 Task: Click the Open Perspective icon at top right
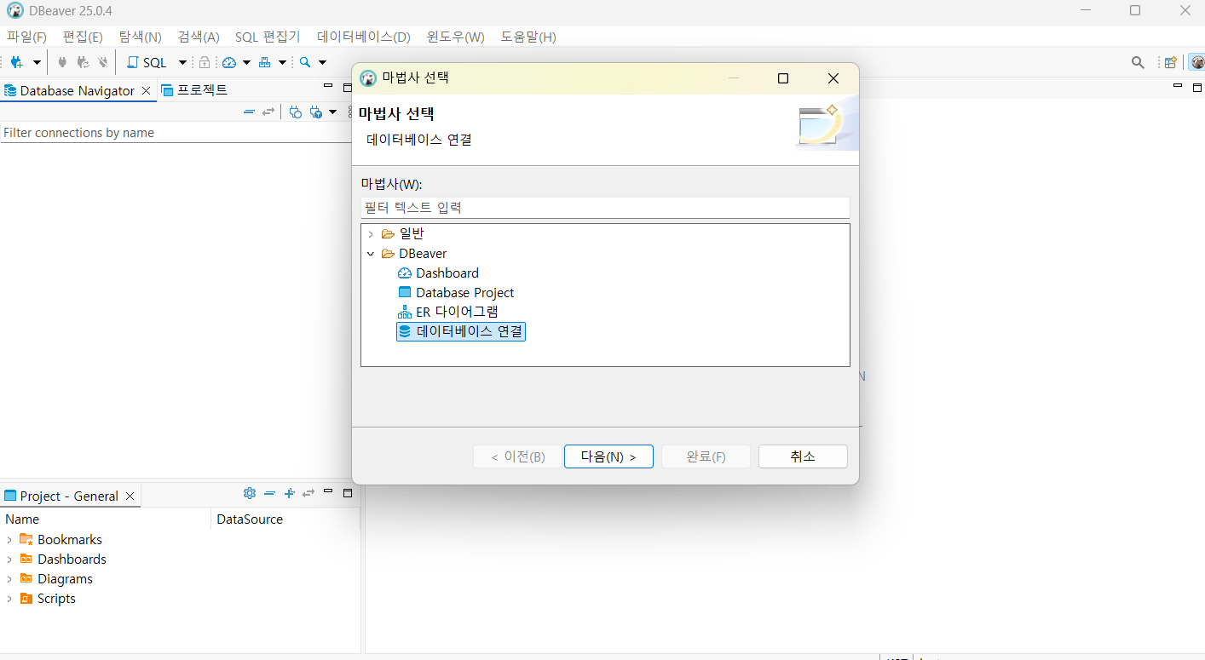tap(1171, 62)
